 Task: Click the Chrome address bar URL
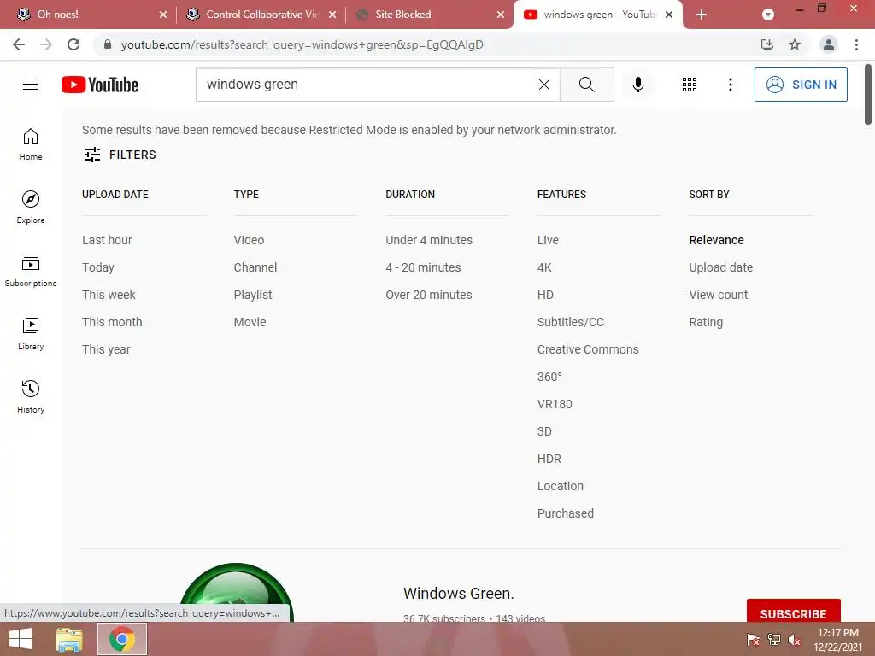(x=302, y=44)
